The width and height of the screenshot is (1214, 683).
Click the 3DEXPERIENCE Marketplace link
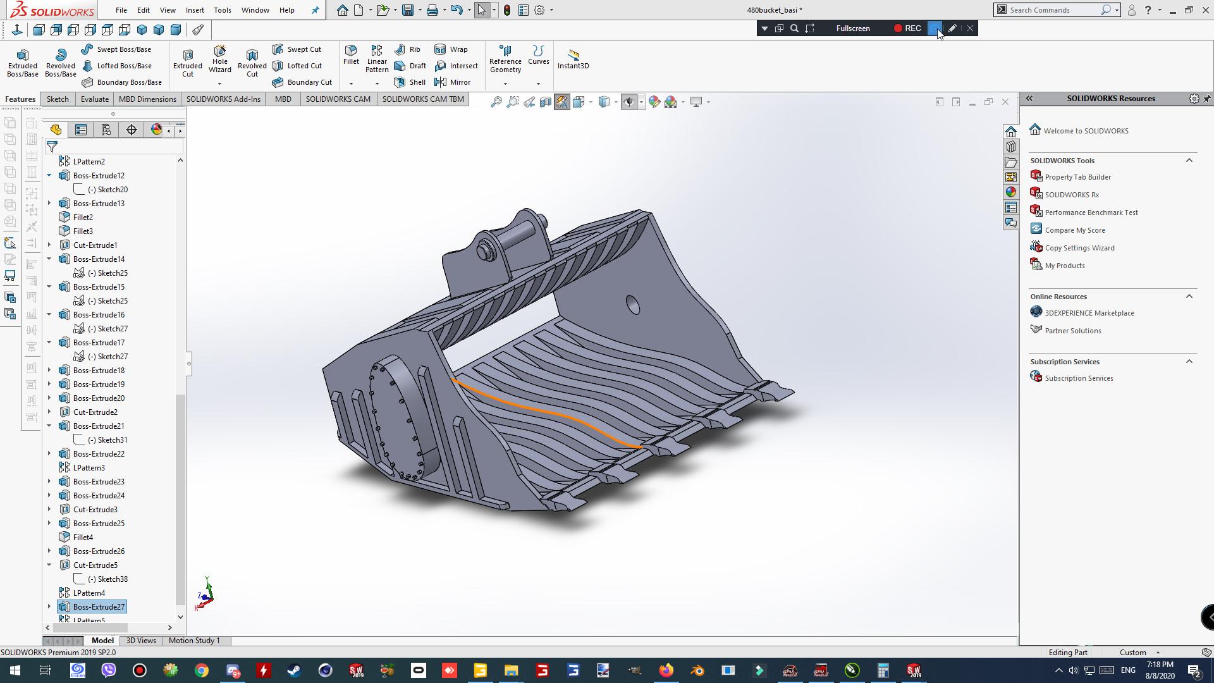click(x=1089, y=313)
